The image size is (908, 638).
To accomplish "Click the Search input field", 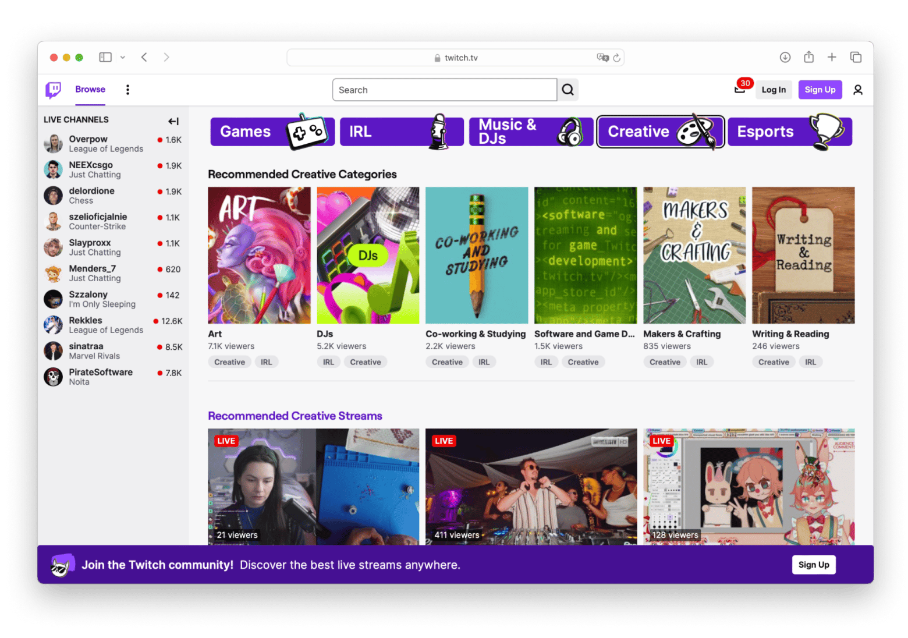I will point(445,90).
